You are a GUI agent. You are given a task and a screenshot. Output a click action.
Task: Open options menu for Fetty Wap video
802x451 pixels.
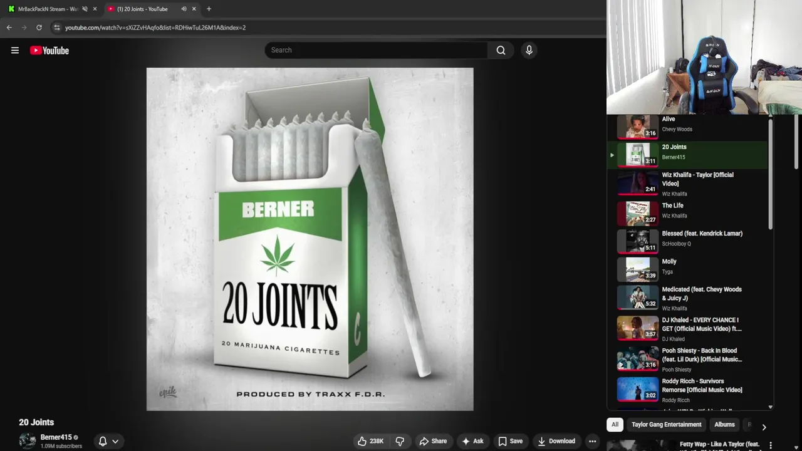tap(771, 445)
